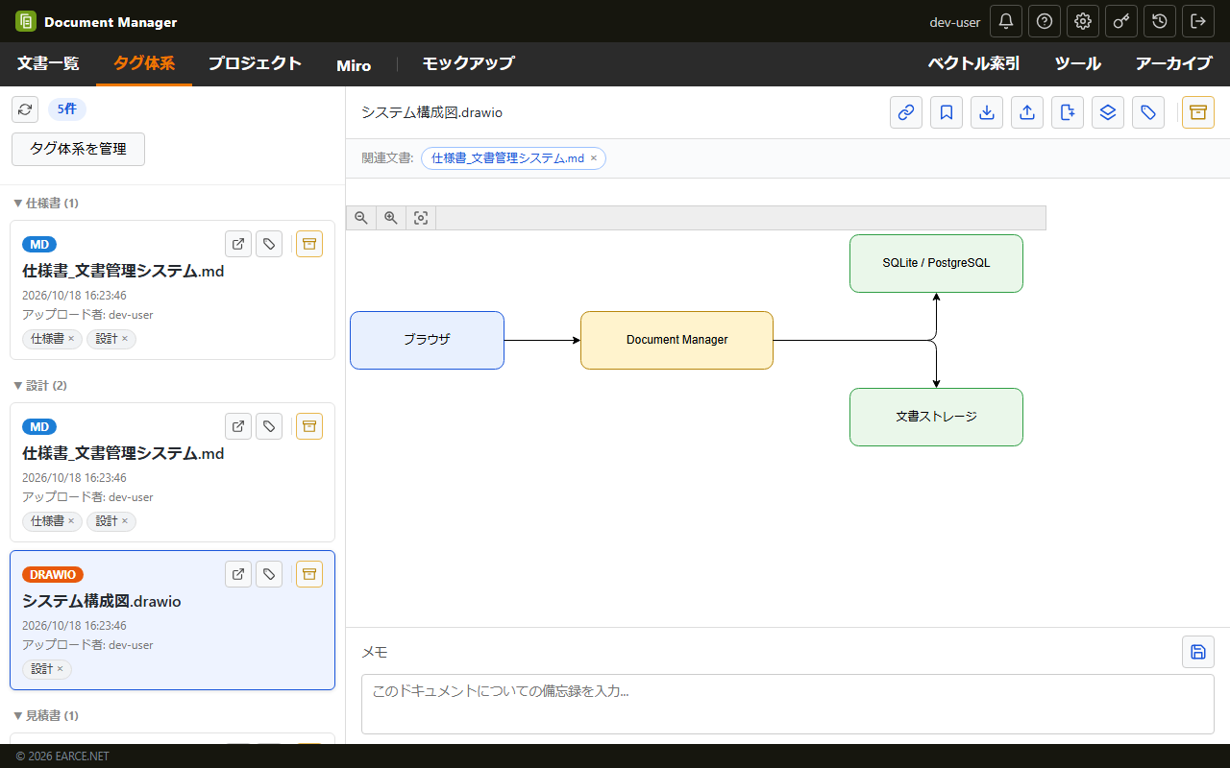Click タグ体系を管理 button
This screenshot has width=1230, height=768.
click(78, 149)
